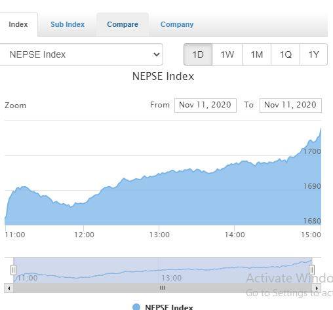Screen dimensions: 333x310
Task: Click the 1690 axis label
Action: click(x=312, y=186)
